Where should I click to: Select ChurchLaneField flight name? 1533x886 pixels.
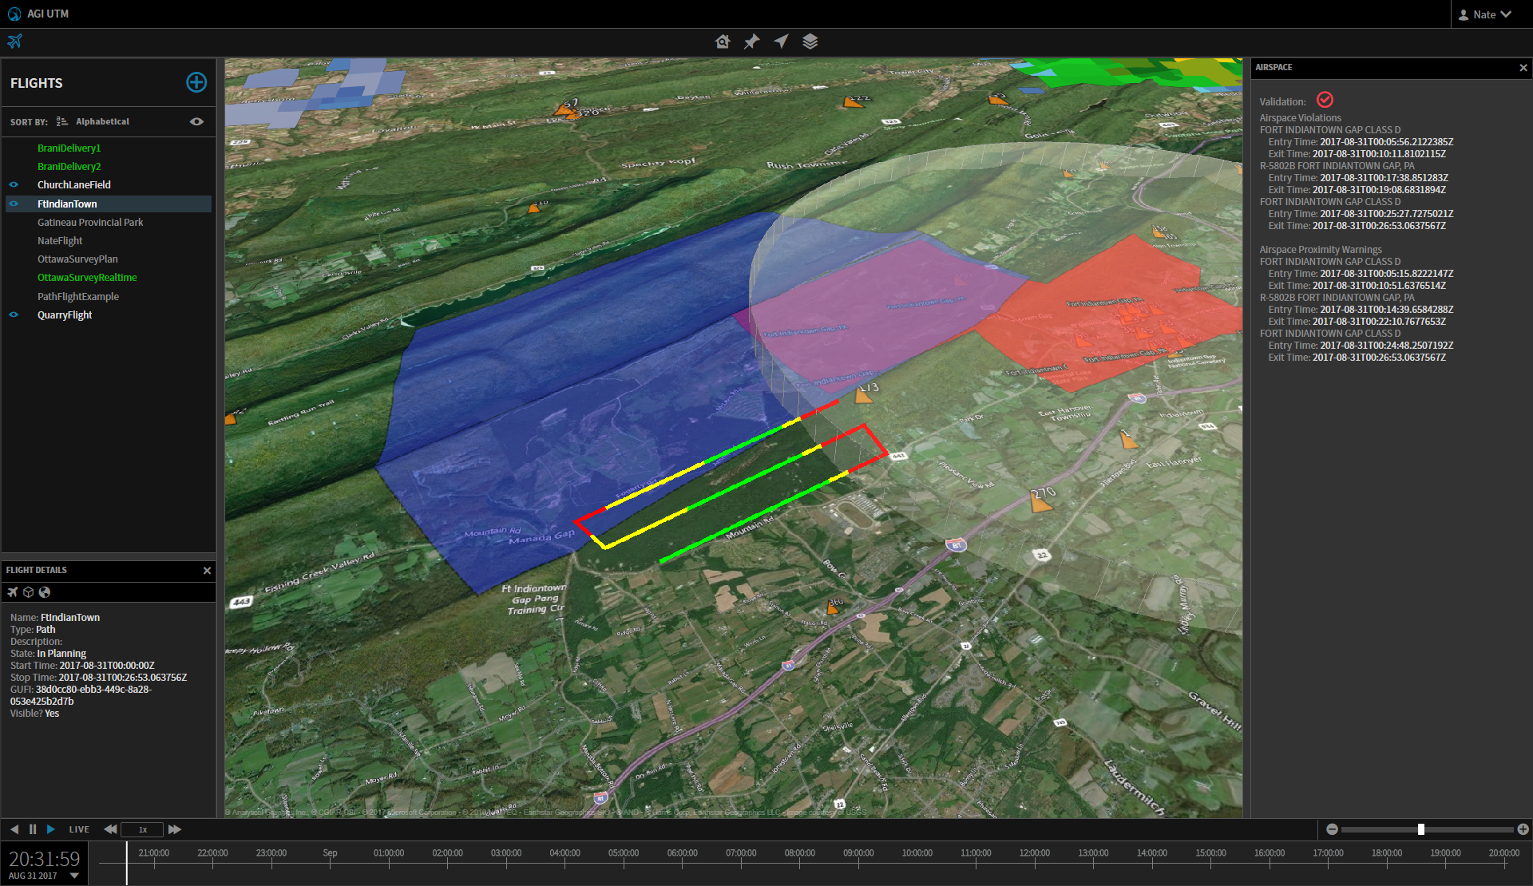[x=74, y=184]
